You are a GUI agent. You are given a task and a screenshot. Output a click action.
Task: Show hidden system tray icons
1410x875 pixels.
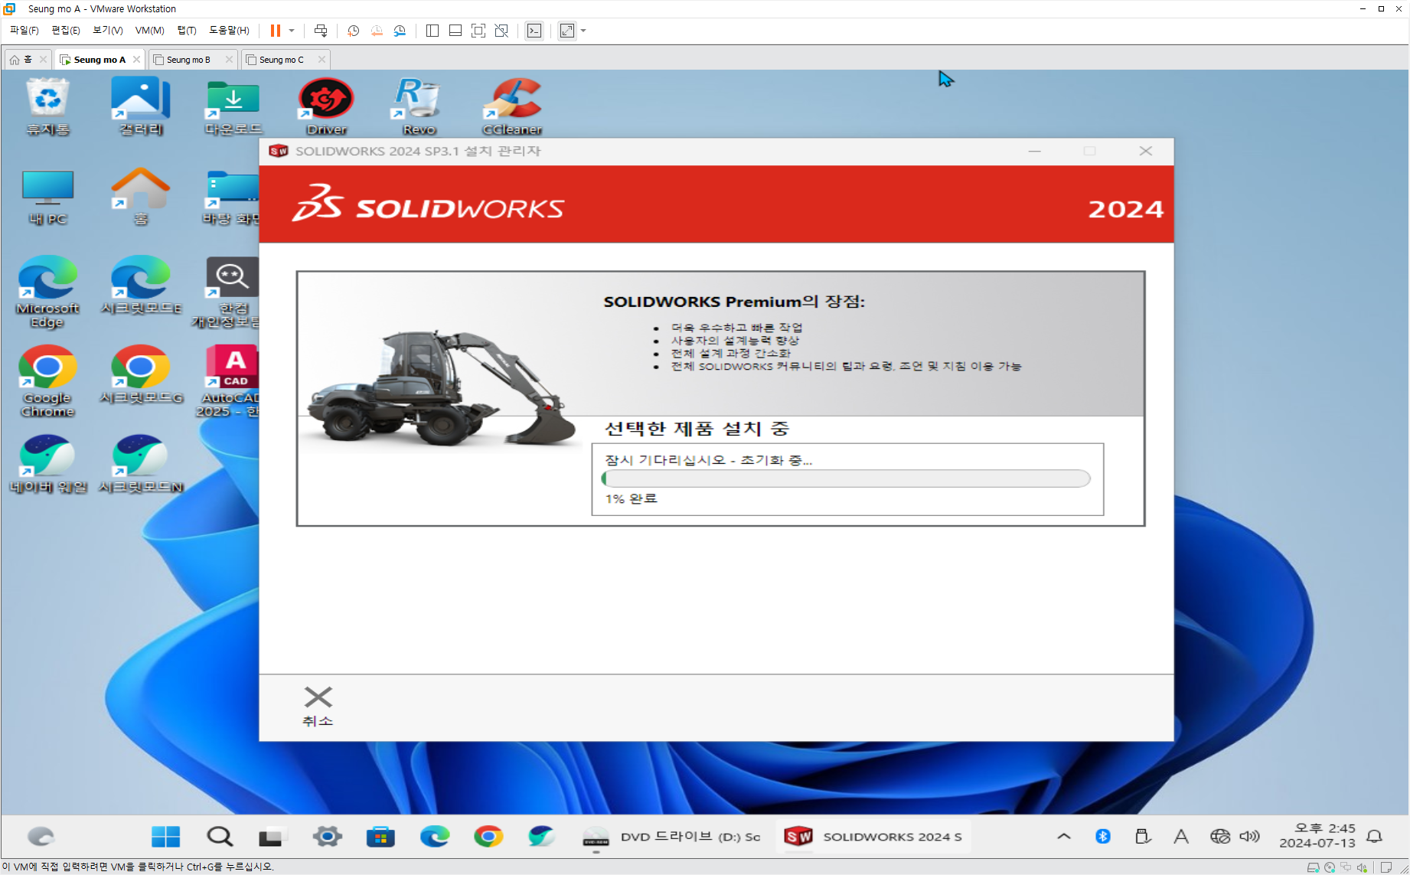(x=1064, y=837)
